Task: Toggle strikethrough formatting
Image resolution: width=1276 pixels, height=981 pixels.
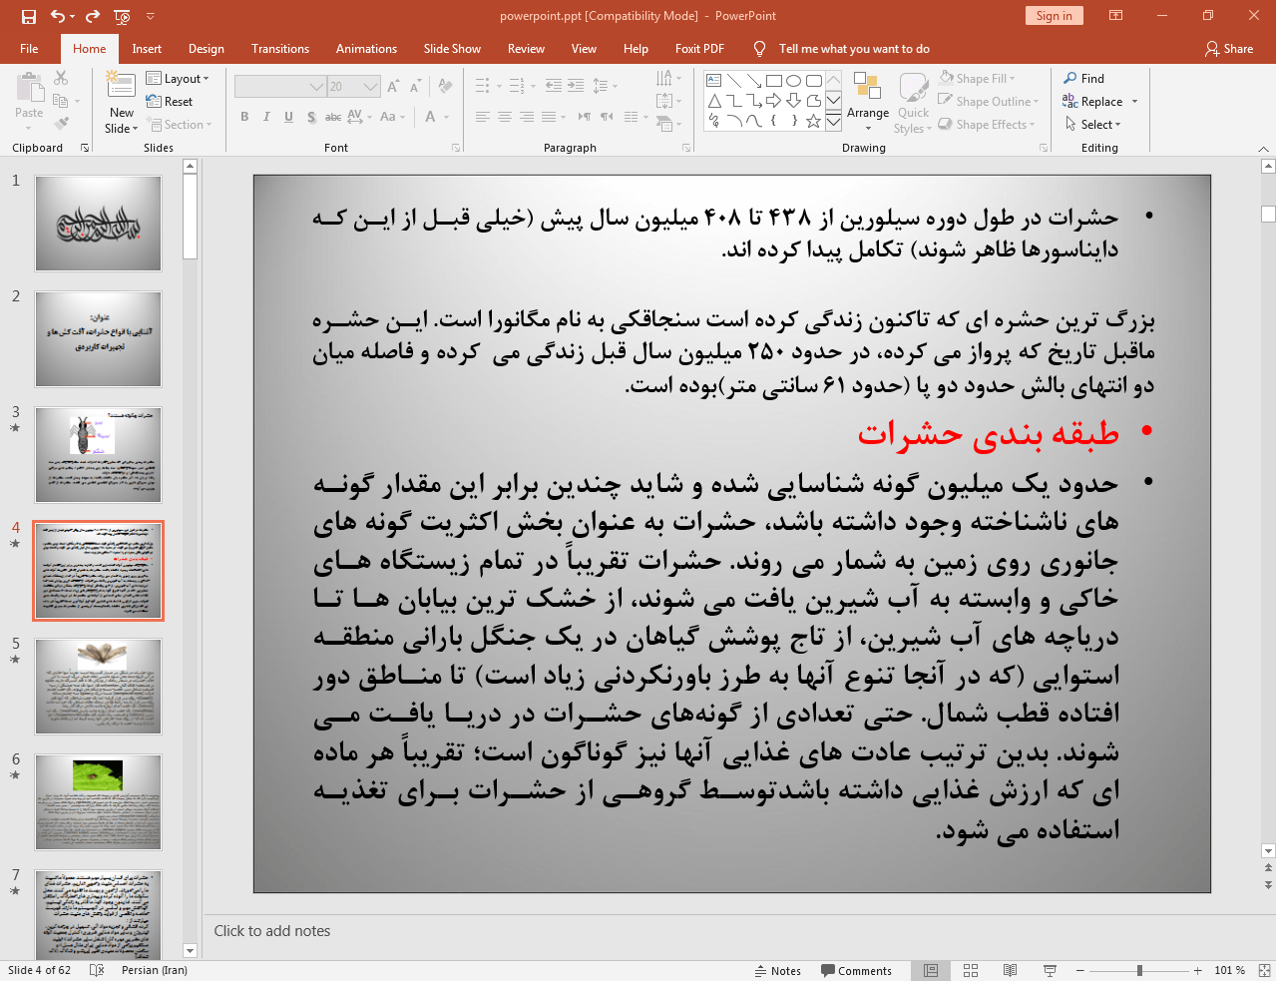Action: pyautogui.click(x=333, y=117)
